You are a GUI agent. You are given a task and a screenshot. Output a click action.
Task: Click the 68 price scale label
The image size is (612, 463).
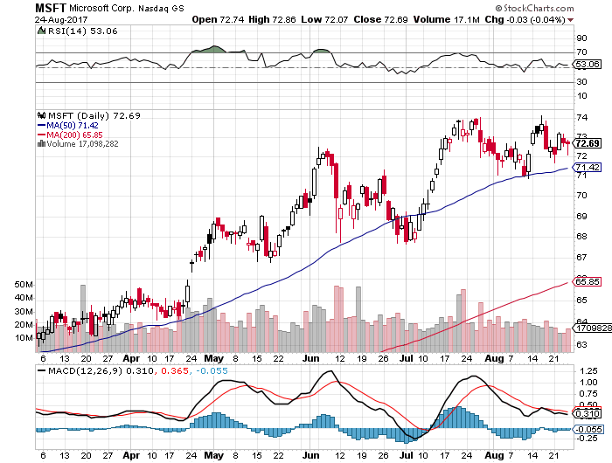click(581, 237)
